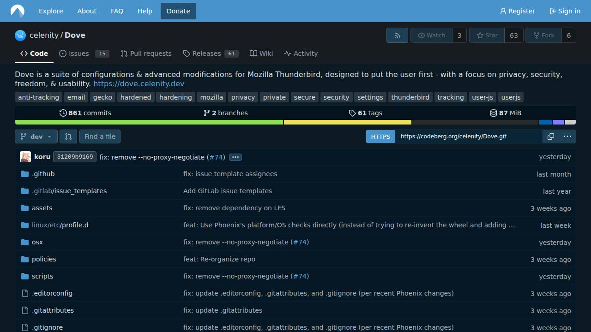Open the celenity repository avatar
591x332 pixels.
[20, 36]
